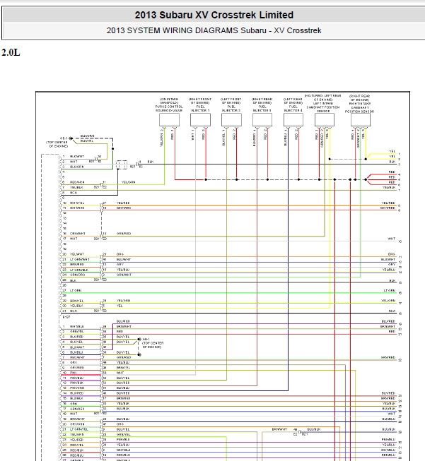Click the 'PNK' label at pin 10

[x=74, y=373]
